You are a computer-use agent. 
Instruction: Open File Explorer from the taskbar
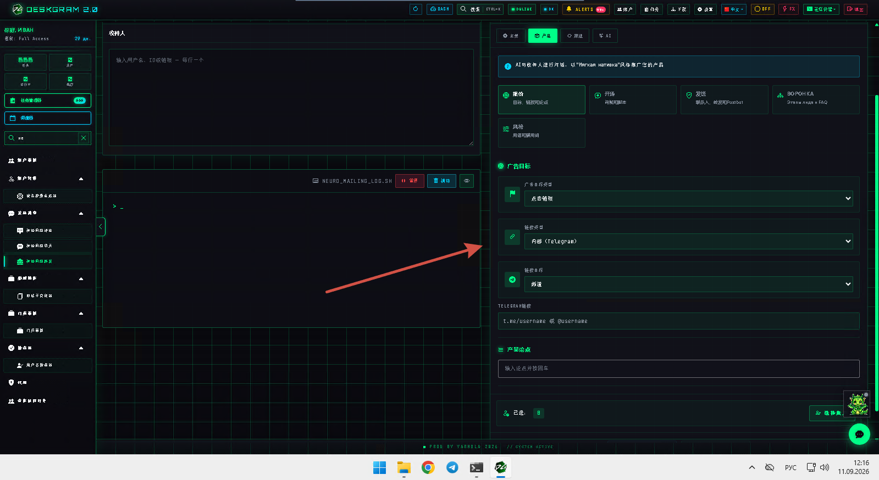(404, 467)
